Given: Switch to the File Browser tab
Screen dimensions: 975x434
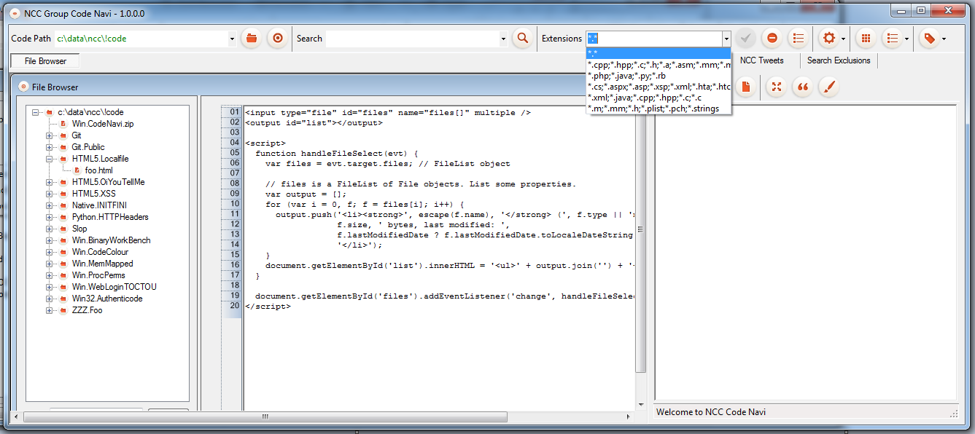Looking at the screenshot, I should 45,61.
